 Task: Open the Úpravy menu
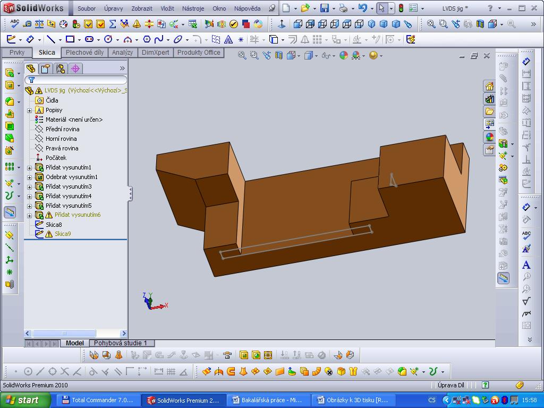(114, 8)
